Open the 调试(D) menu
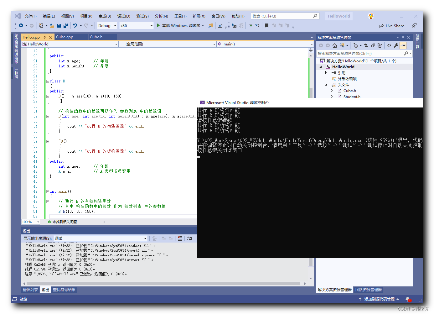Screen dimensions: 434x314 tap(124, 16)
